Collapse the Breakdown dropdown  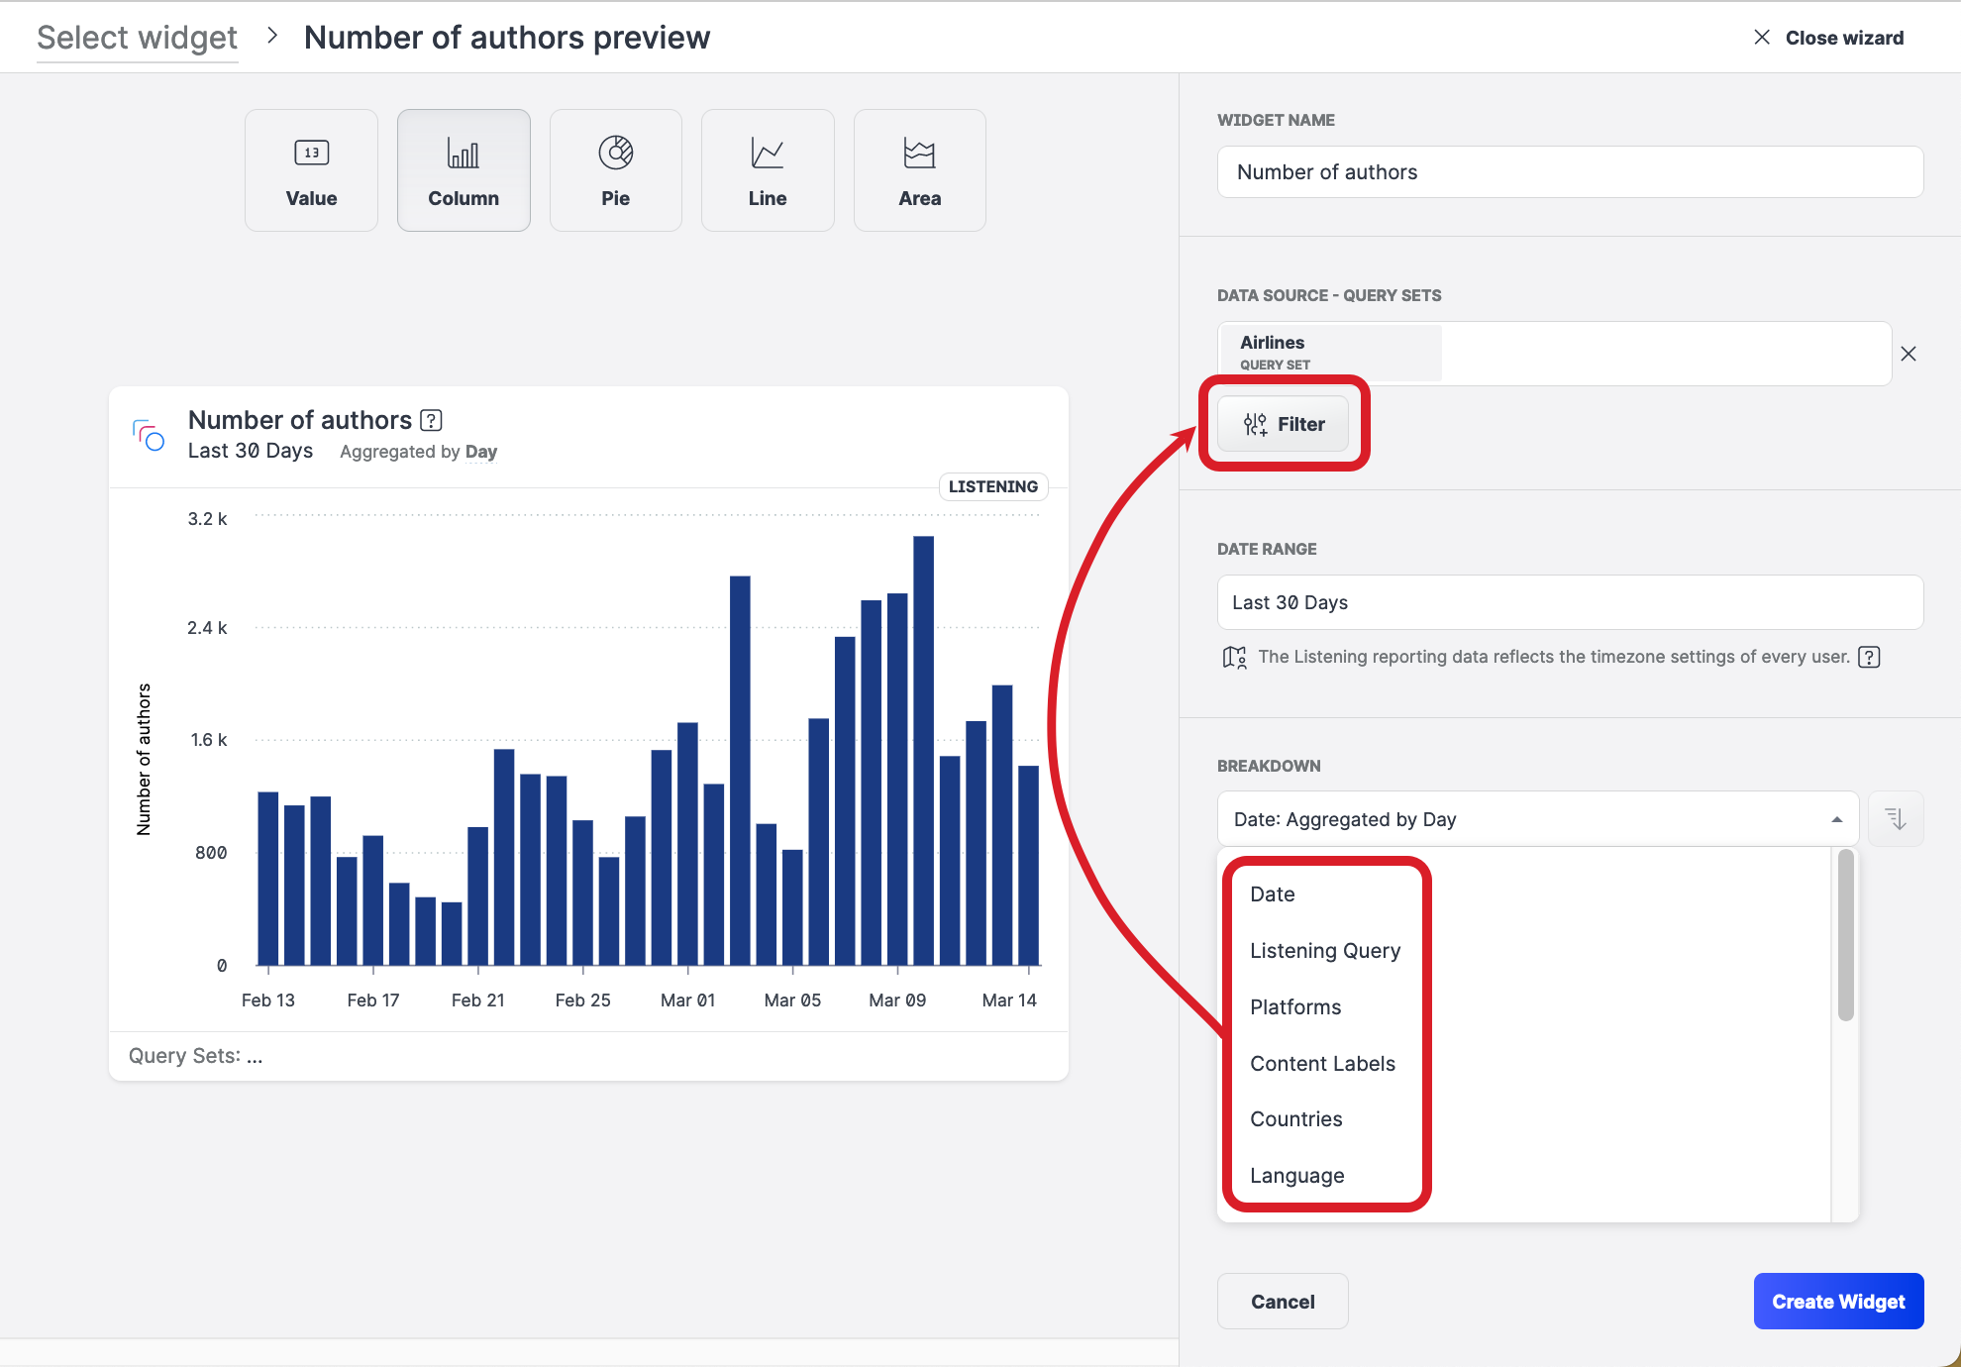tap(1836, 819)
